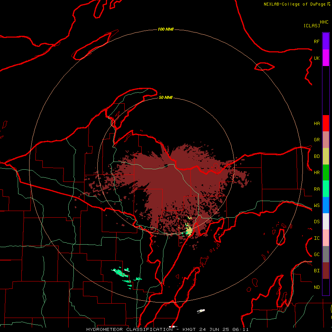This screenshot has width=332, height=332.
Task: Click the GC legend label
Action: (317, 255)
